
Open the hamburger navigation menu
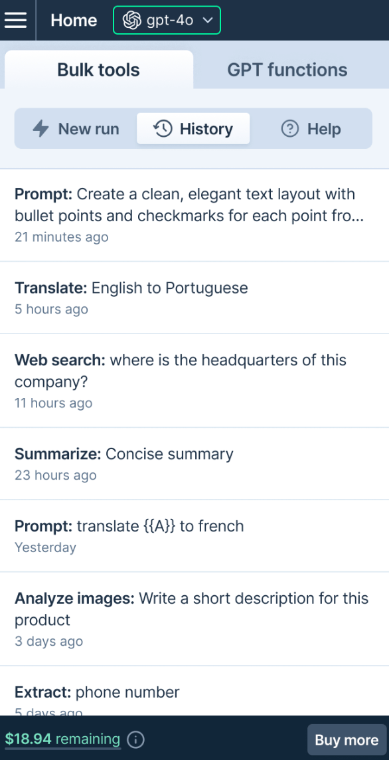click(x=16, y=20)
